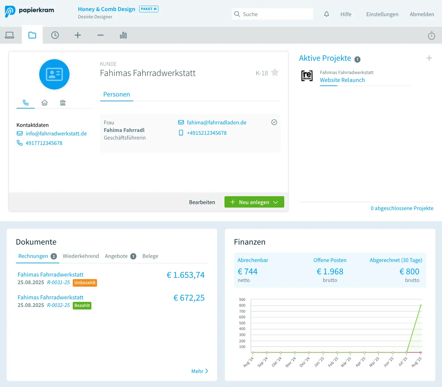
Task: Focus the Suche search field
Action: coord(273,14)
